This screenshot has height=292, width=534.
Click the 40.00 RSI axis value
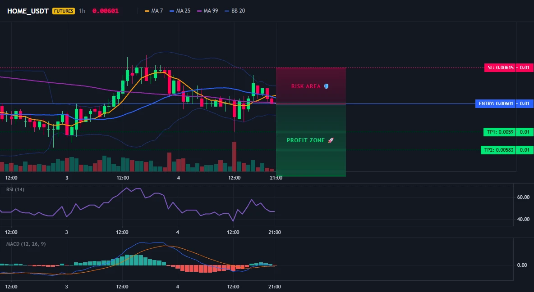coord(523,219)
